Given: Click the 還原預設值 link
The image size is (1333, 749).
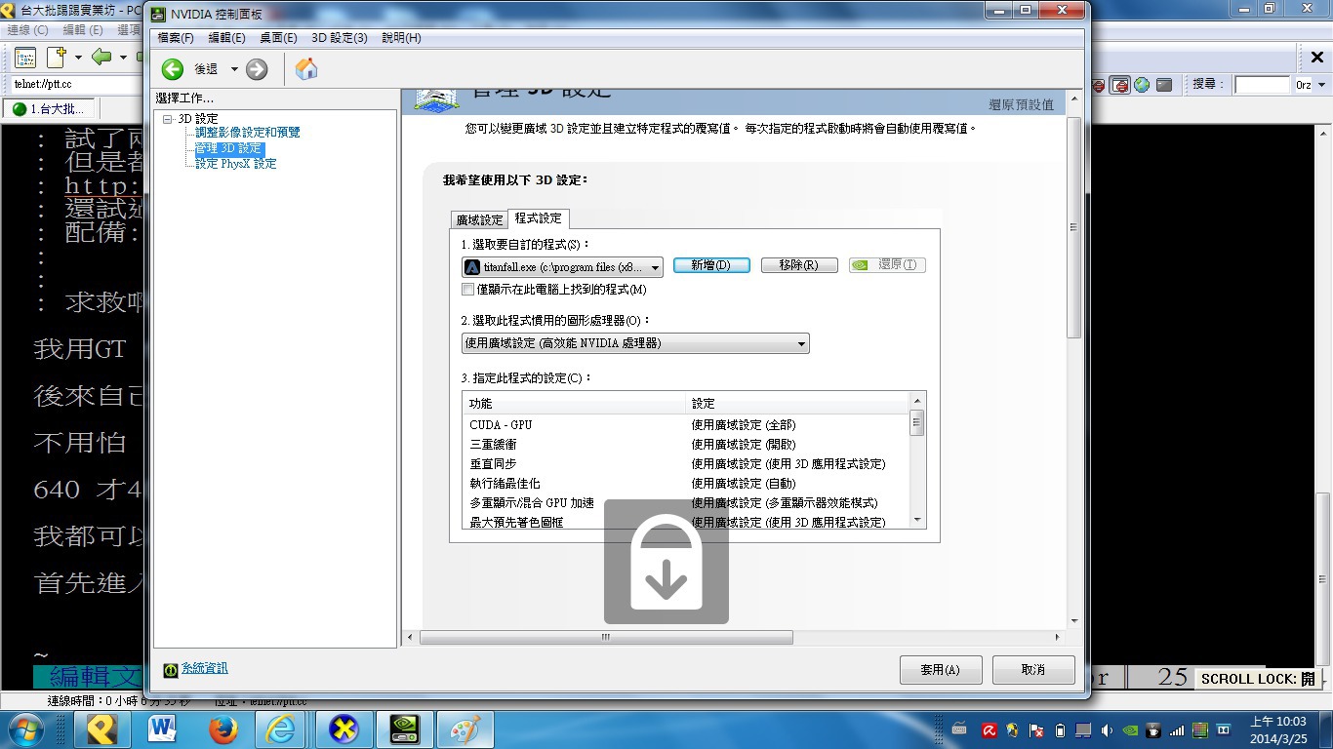Looking at the screenshot, I should click(x=1021, y=104).
